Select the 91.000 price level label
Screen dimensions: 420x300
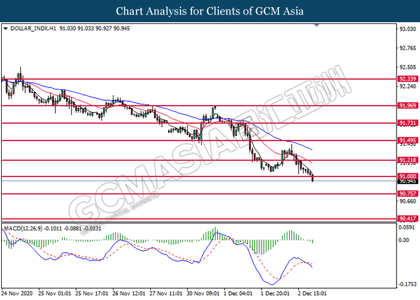point(407,176)
